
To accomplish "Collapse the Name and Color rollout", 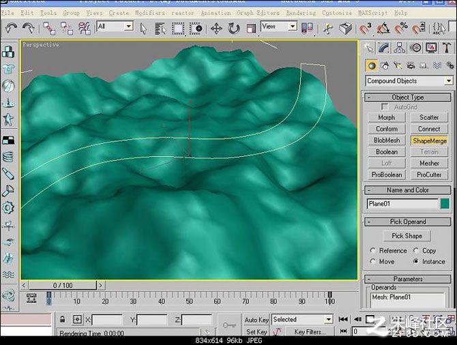I will (408, 190).
